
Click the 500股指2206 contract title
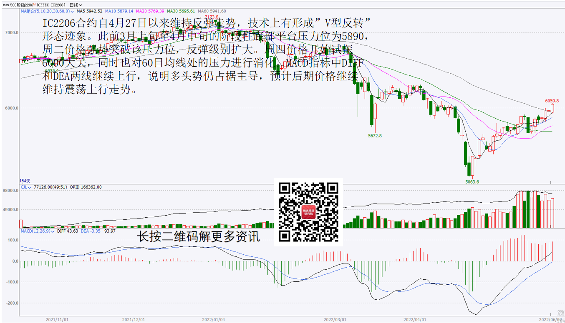tap(18, 5)
